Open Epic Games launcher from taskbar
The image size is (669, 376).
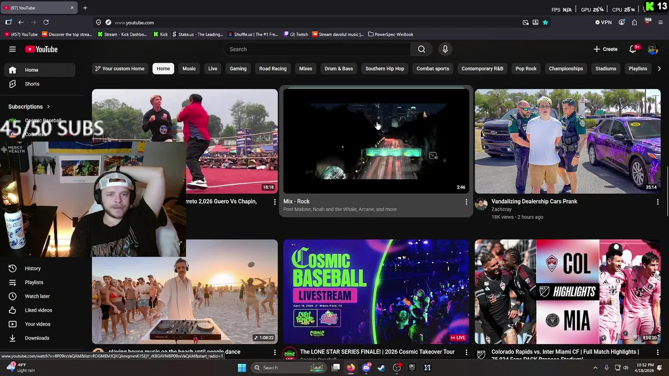pos(412,368)
